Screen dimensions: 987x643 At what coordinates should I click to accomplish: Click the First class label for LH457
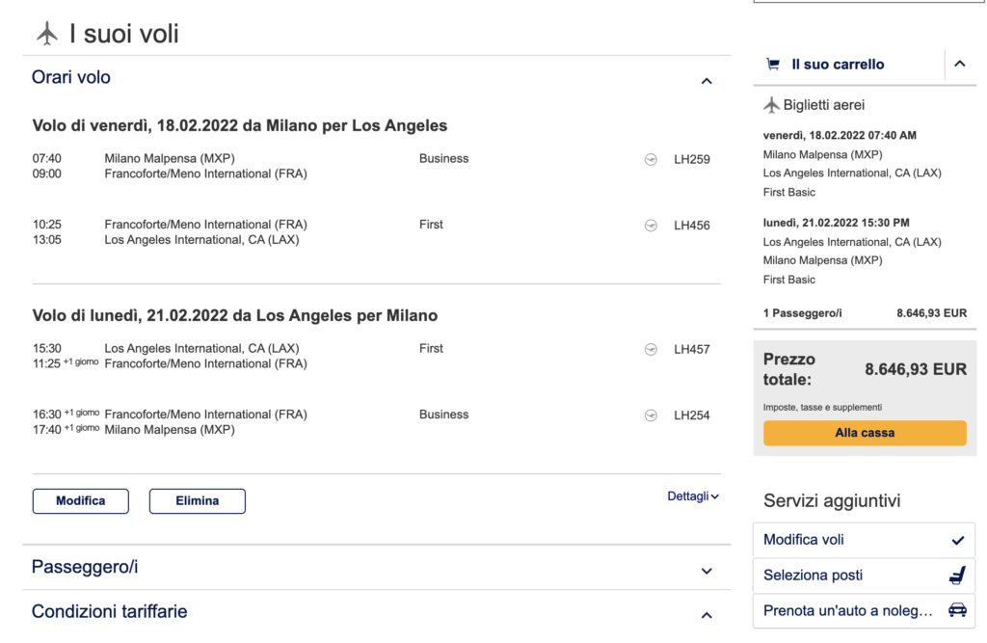pyautogui.click(x=431, y=349)
